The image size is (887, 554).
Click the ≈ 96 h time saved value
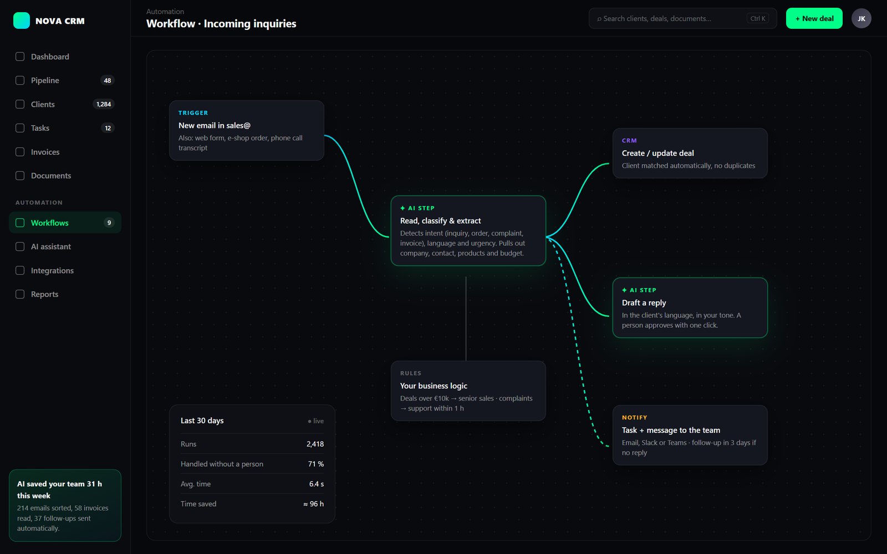point(313,504)
